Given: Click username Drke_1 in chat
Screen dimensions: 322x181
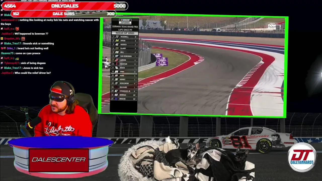Looking at the screenshot, I should [11, 48].
